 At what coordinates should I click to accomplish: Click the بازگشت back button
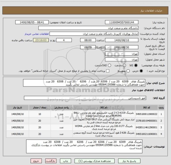tap(51, 161)
